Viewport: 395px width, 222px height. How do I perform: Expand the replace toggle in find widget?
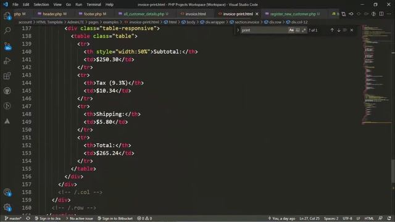[x=238, y=30]
